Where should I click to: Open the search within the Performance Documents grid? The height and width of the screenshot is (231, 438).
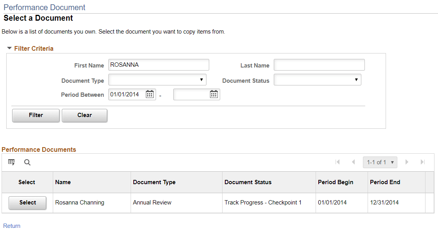point(27,162)
